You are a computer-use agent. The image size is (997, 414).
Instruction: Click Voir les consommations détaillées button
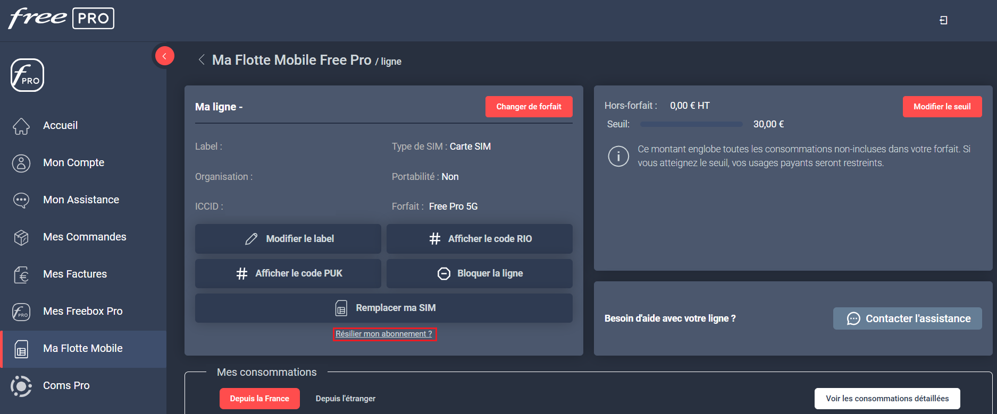coord(887,399)
